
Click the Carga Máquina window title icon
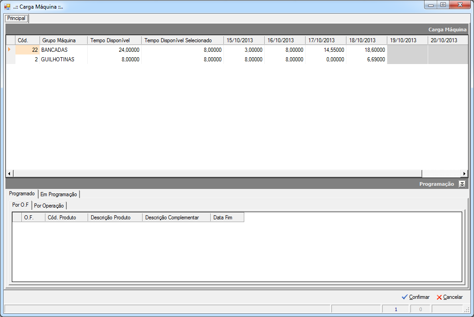(7, 7)
